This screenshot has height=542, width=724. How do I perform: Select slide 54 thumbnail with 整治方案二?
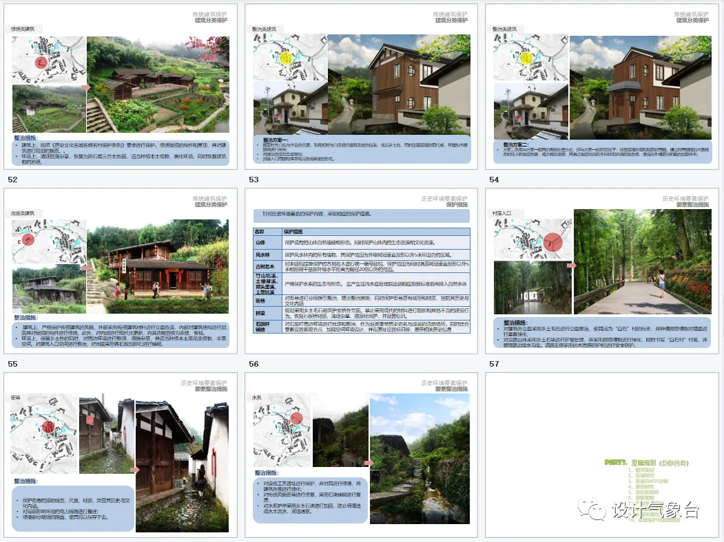click(x=602, y=87)
